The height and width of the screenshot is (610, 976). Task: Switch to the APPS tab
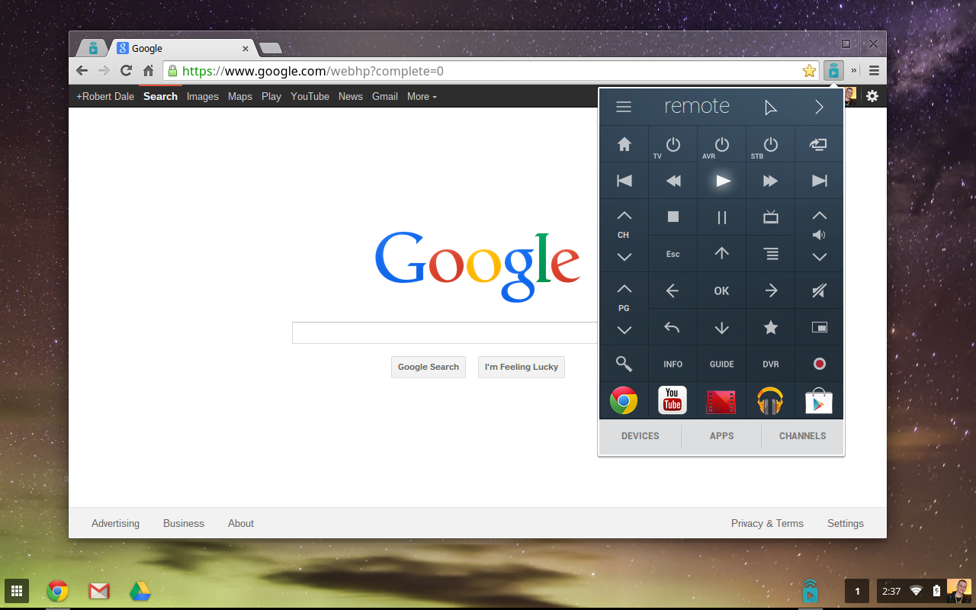click(721, 436)
